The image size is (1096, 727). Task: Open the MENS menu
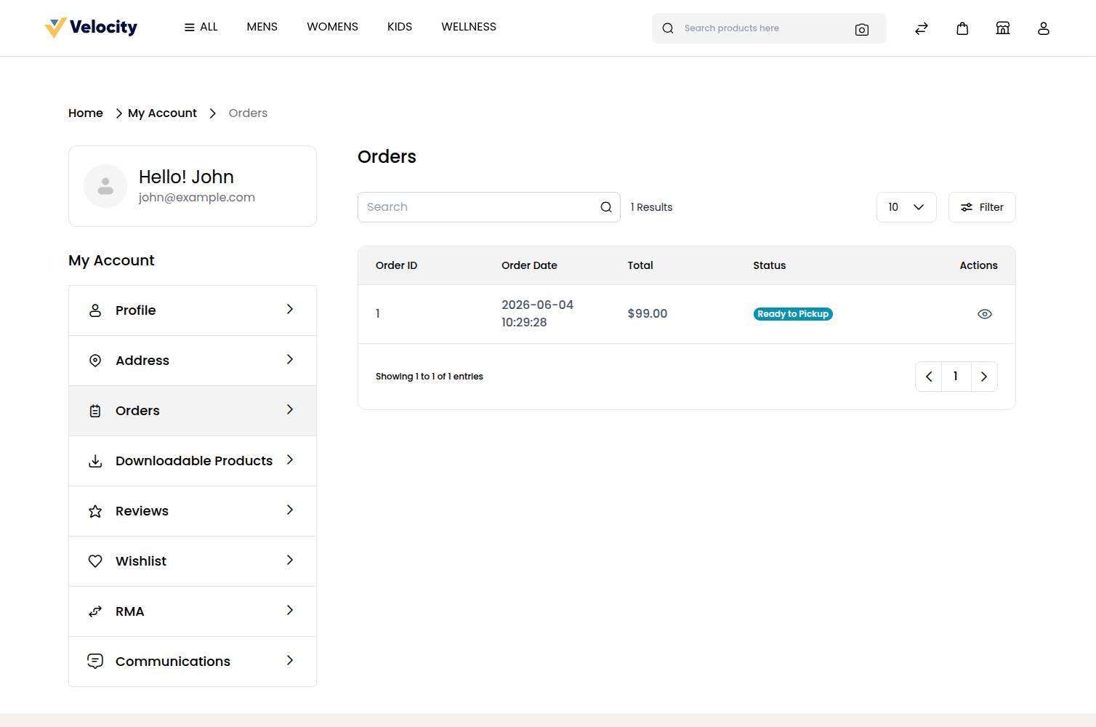click(x=262, y=27)
